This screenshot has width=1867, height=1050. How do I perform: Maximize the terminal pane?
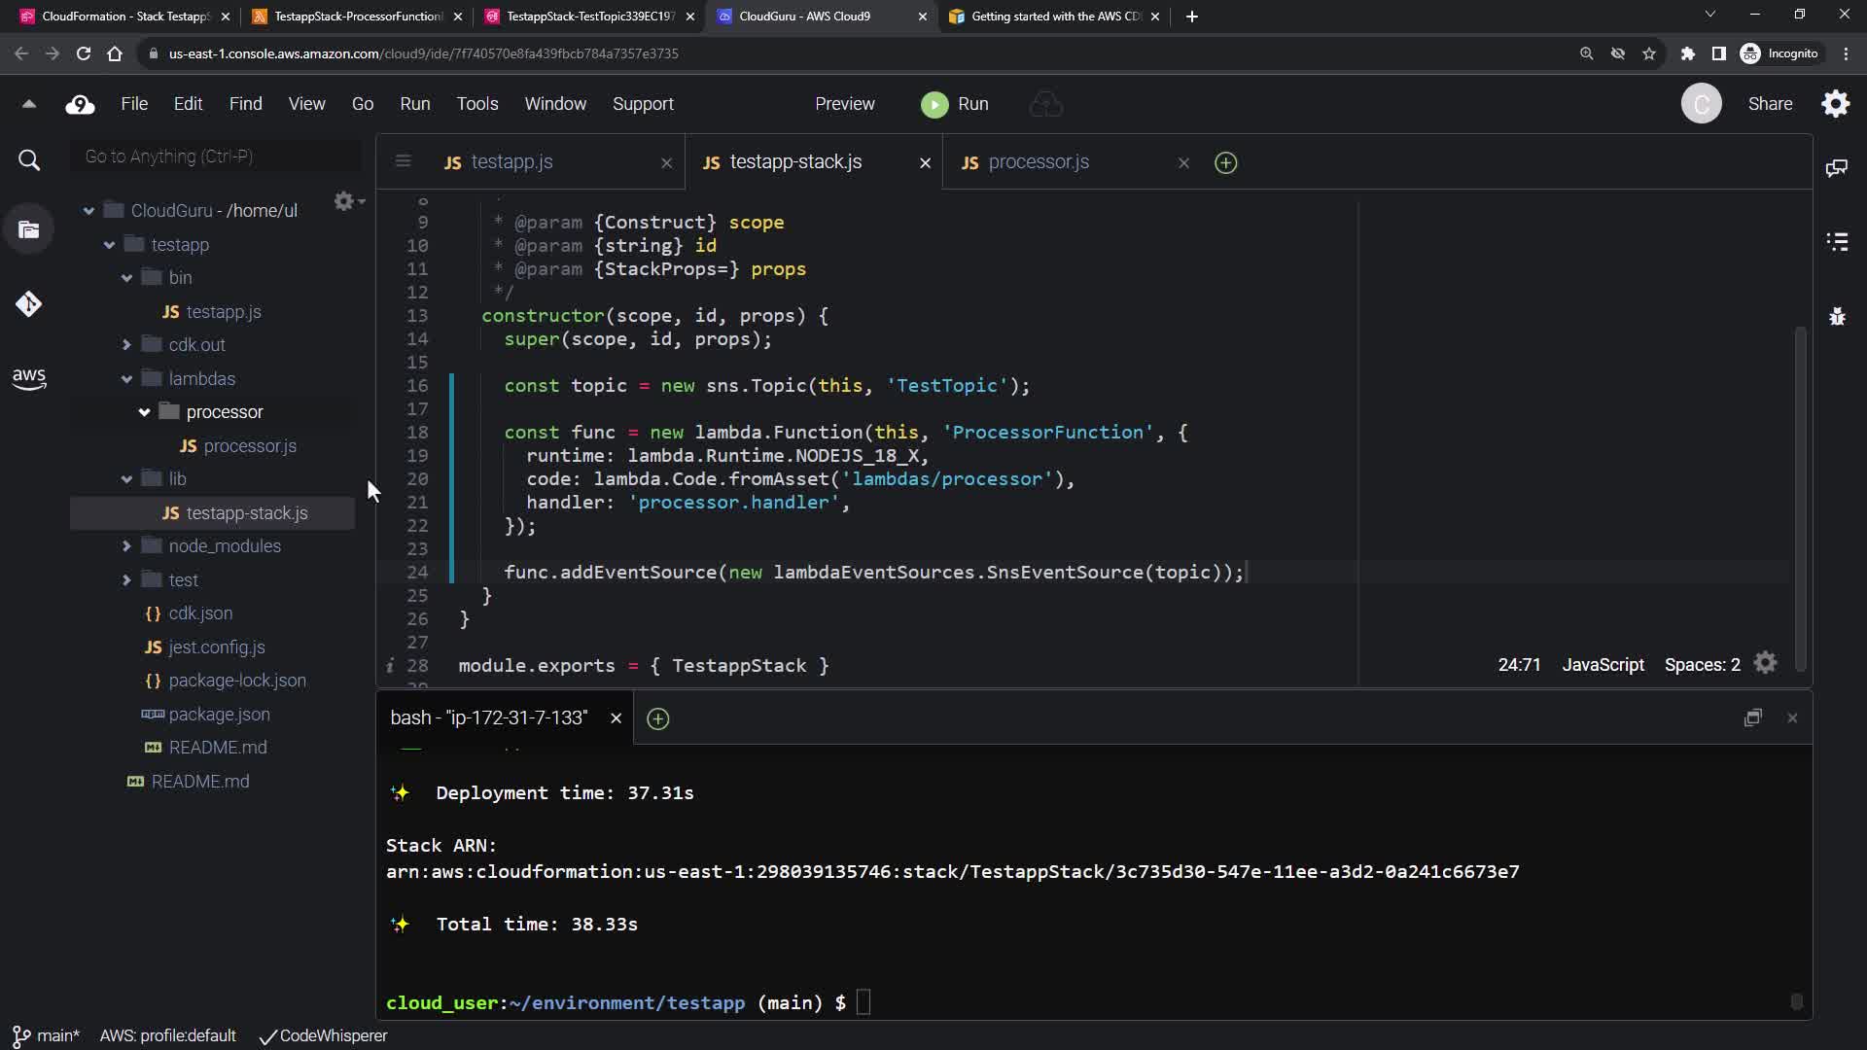(1752, 718)
